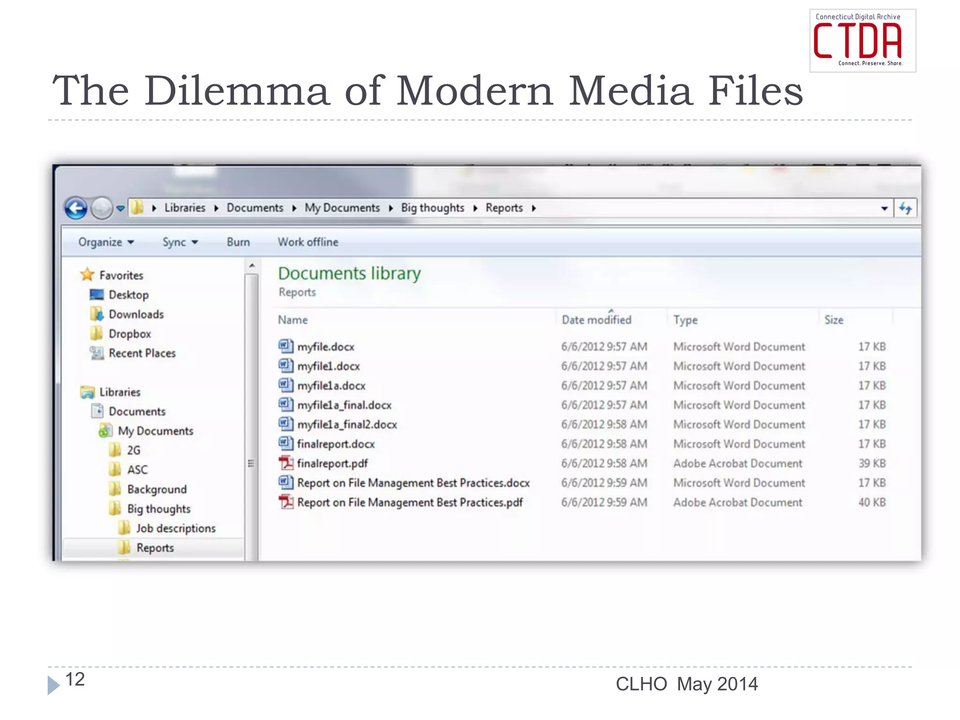
Task: Click the Big thoughts breadcrumb
Action: [433, 208]
